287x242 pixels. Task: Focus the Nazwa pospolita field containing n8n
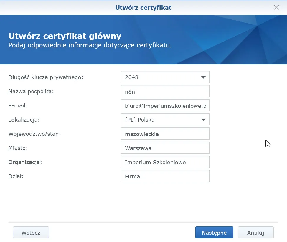165,91
